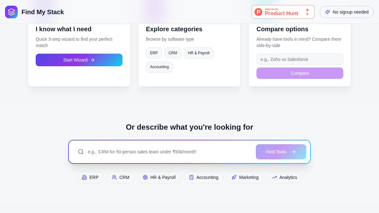Click the Product Hunt upvote triangle
This screenshot has height=213, width=379.
[307, 10]
